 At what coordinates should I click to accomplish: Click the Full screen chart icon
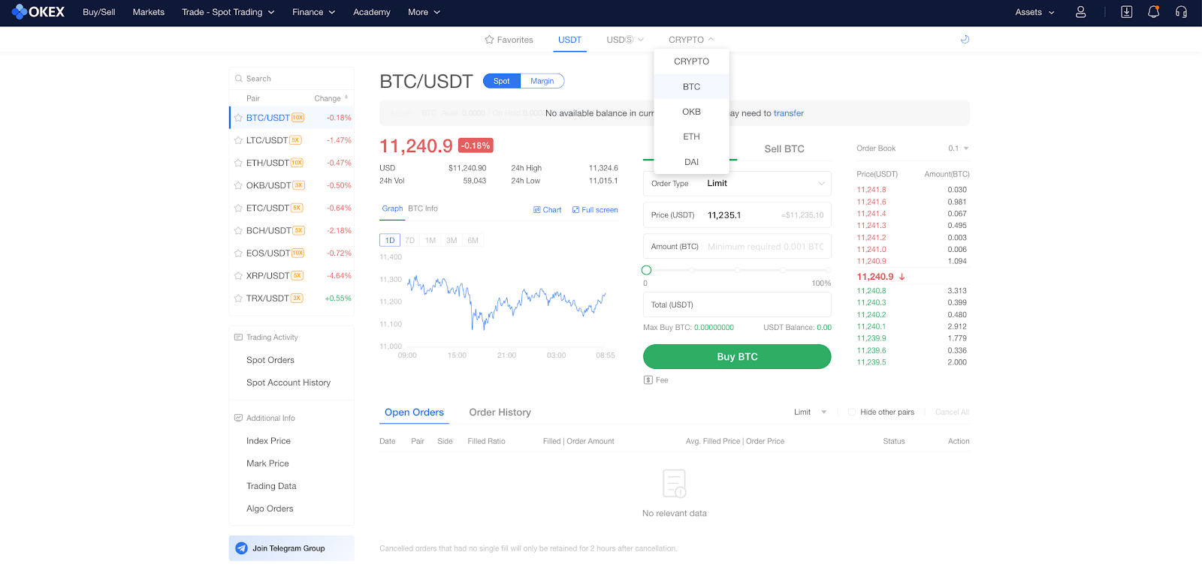pyautogui.click(x=575, y=210)
